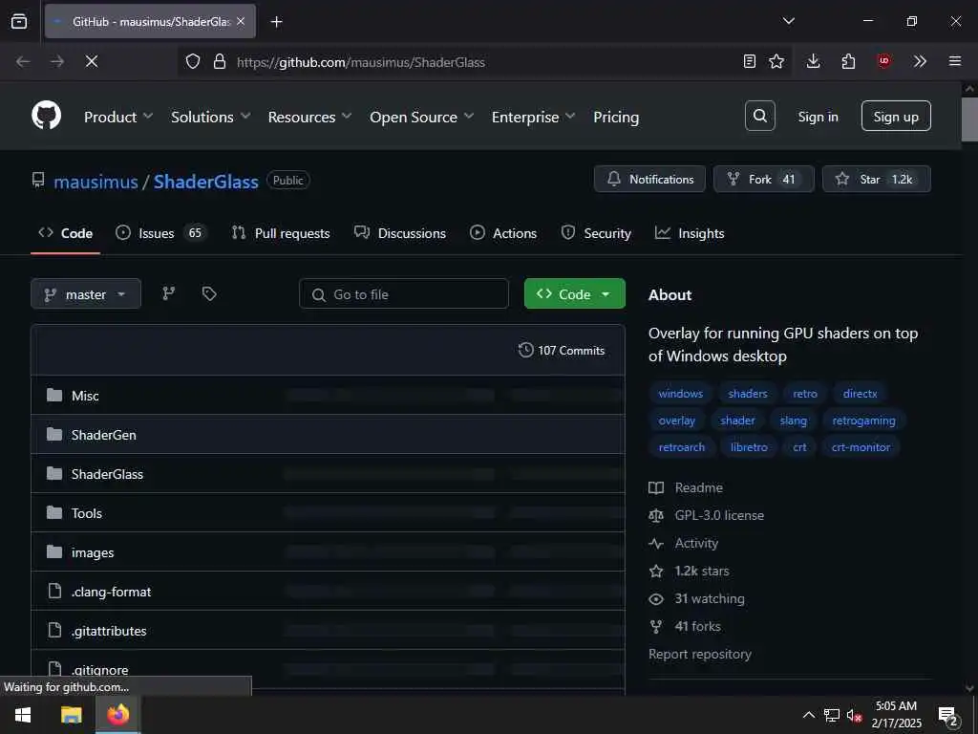The image size is (978, 734).
Task: Star the repository with the Star button
Action: 877,179
